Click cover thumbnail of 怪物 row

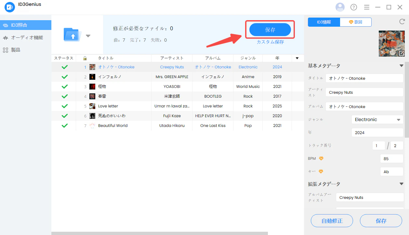coord(92,87)
